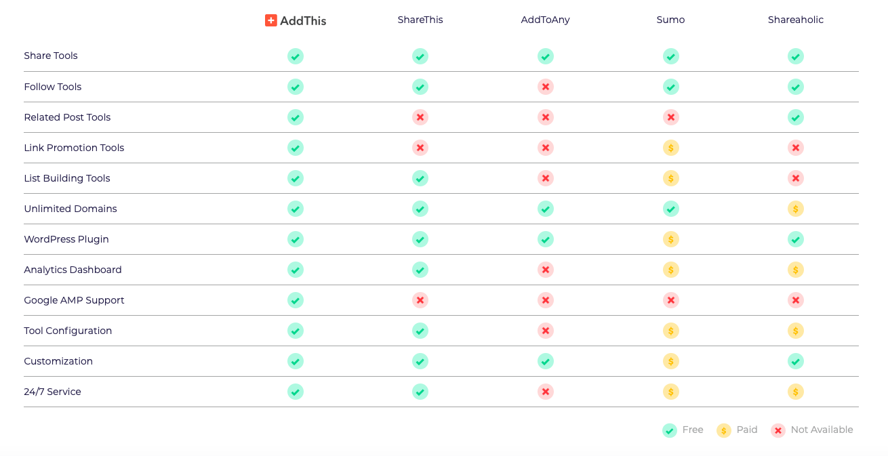Click the Tool Configuration row label
This screenshot has height=456, width=888.
pos(68,331)
